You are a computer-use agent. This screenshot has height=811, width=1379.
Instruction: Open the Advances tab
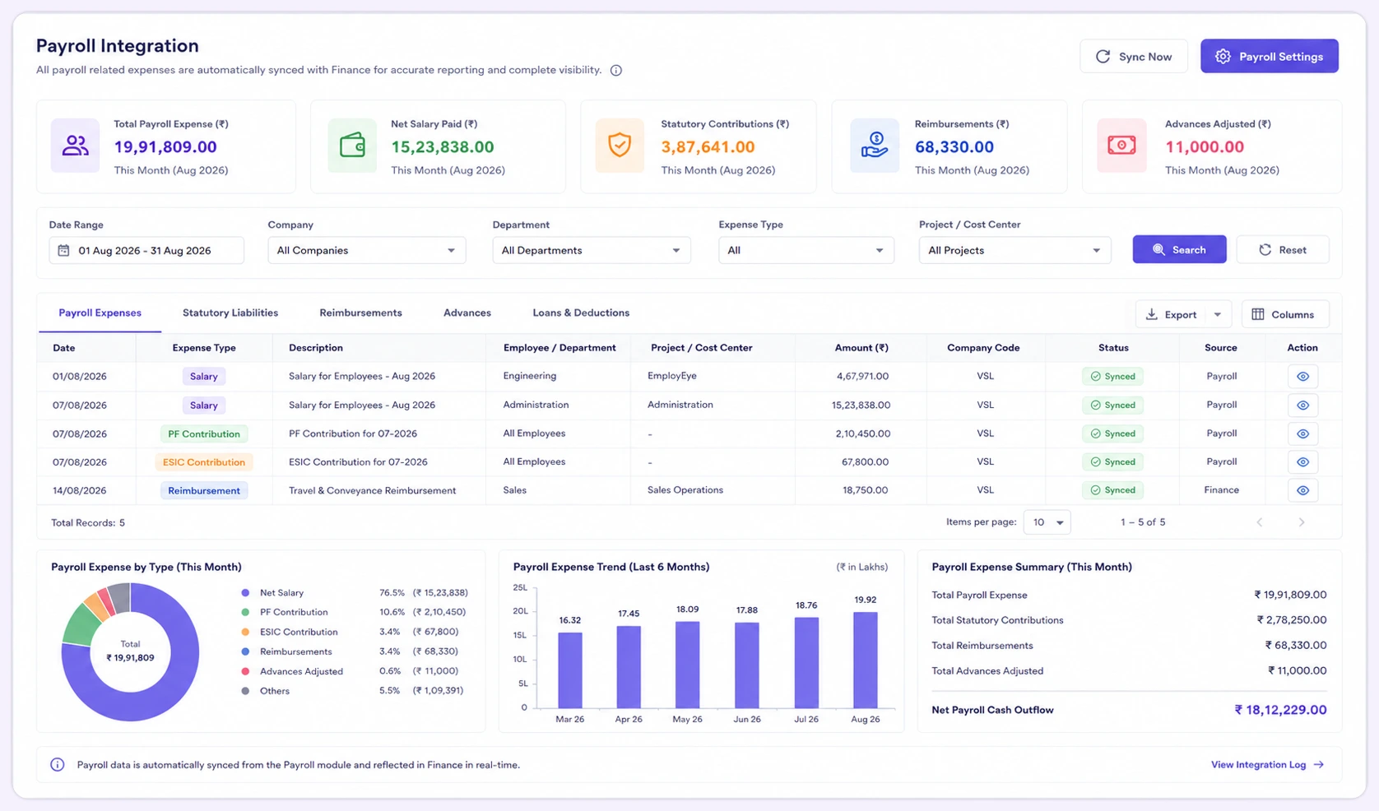point(467,313)
